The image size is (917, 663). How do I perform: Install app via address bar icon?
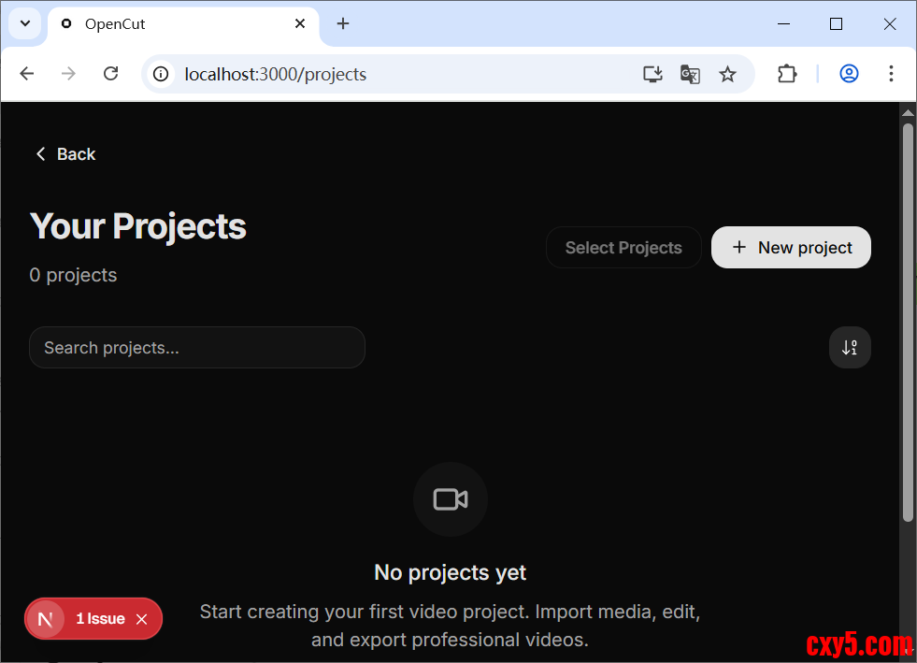coord(652,74)
